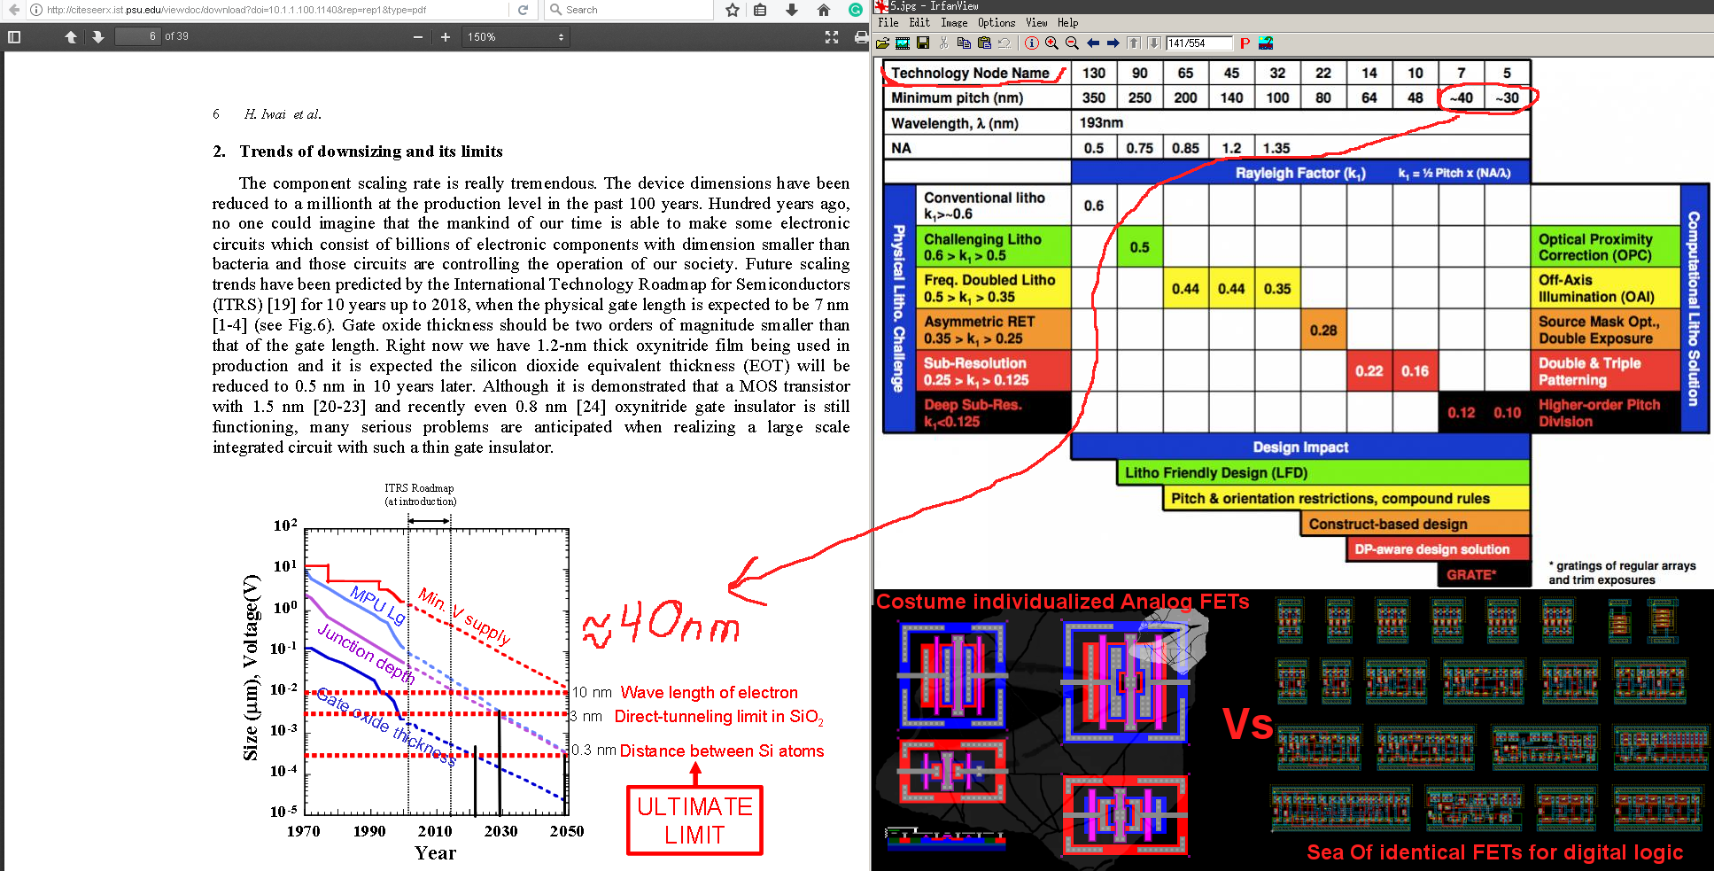This screenshot has height=871, width=1714.
Task: Open the browser downloads arrow
Action: coord(792,10)
